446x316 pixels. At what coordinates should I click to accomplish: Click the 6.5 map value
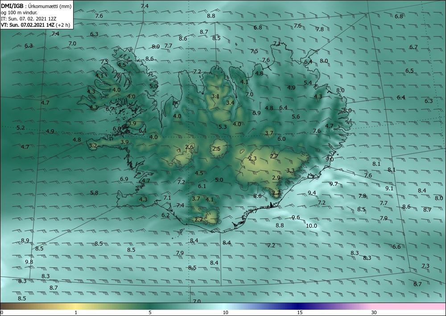click(x=409, y=71)
